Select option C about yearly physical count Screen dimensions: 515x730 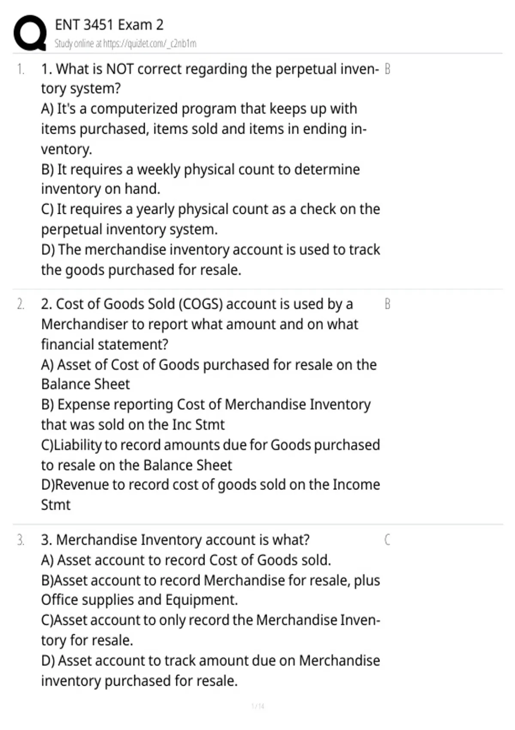point(211,219)
